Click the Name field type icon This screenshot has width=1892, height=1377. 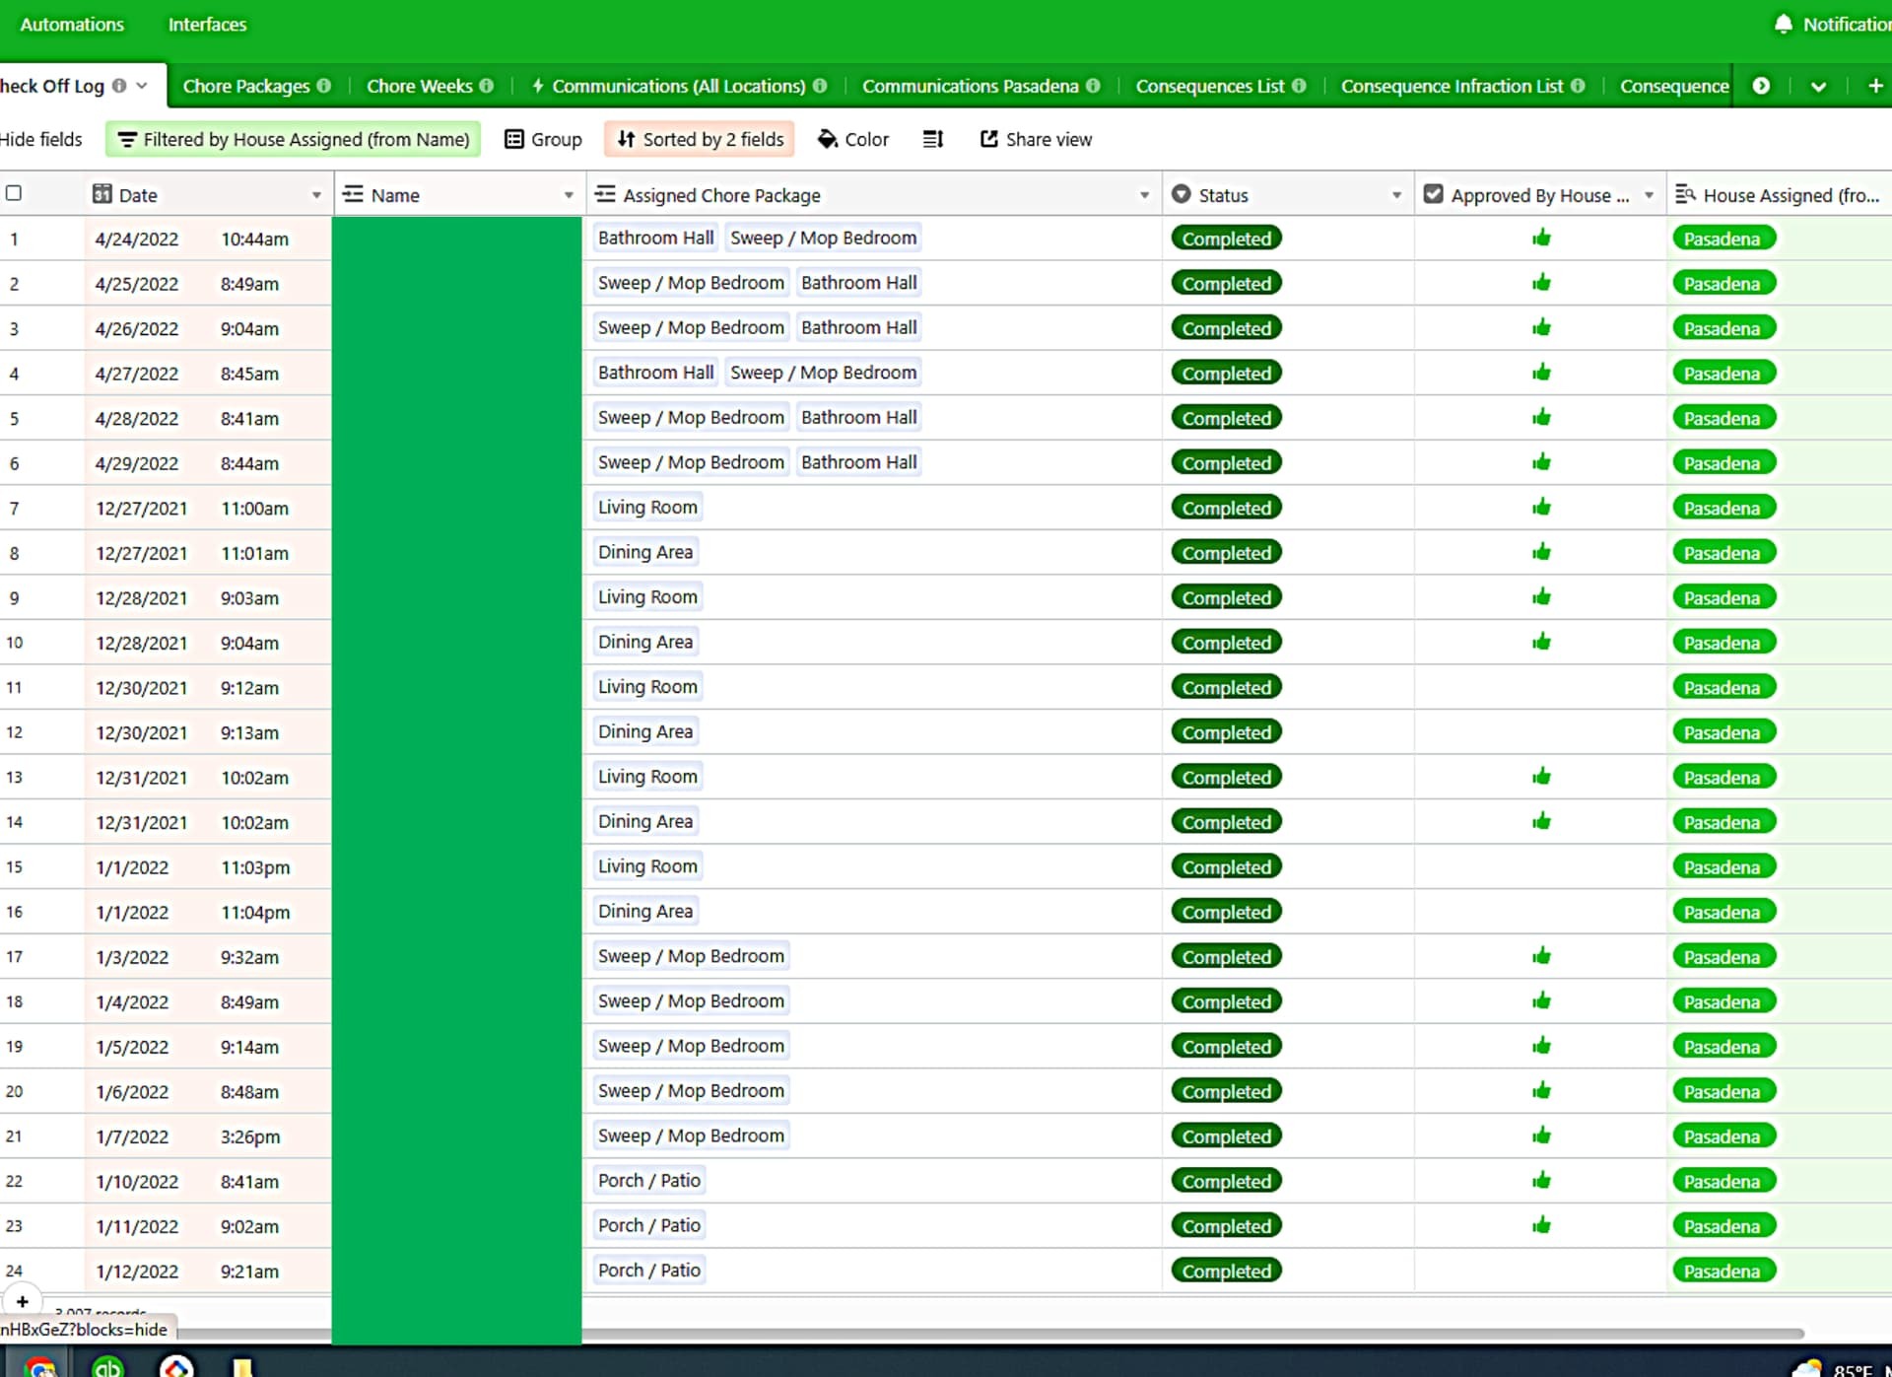(353, 194)
